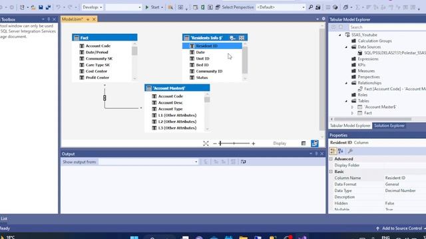Collapse the Relationships folder
The height and width of the screenshot is (239, 426).
click(346, 83)
